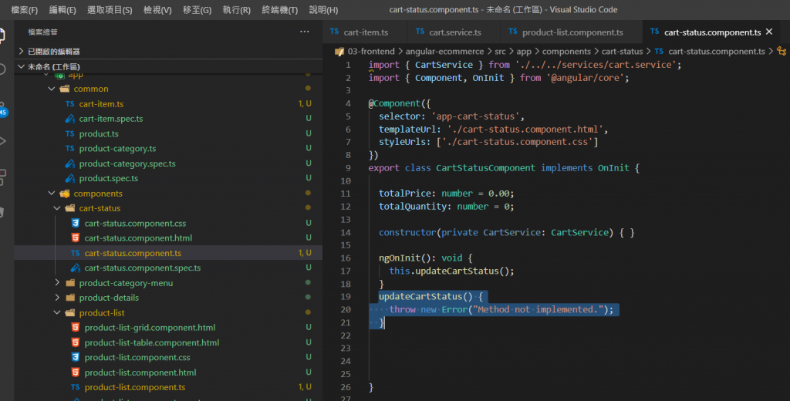Expand the product-details folder

tap(109, 298)
